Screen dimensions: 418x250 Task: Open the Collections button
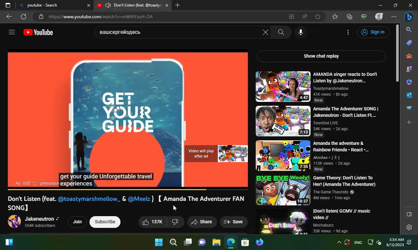coord(349,17)
